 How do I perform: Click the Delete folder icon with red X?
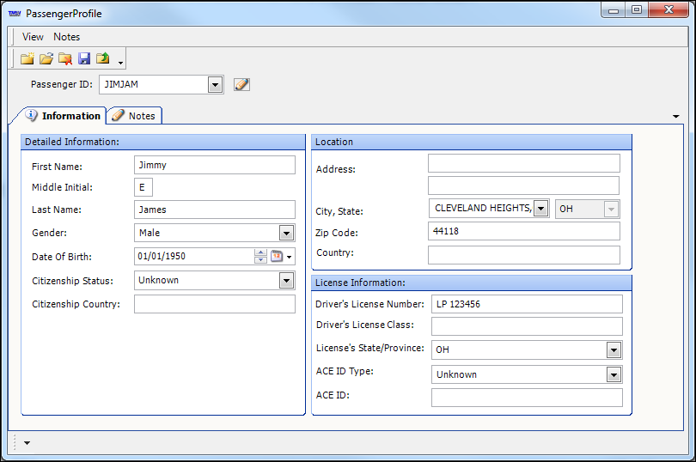point(65,58)
